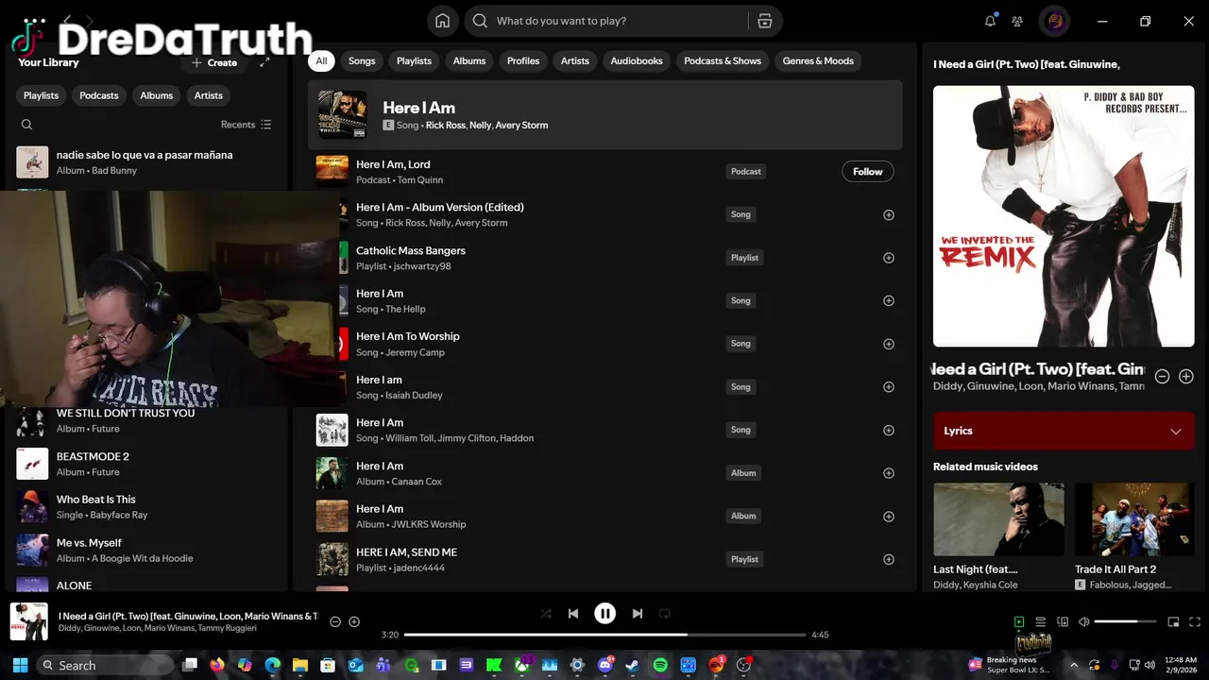Toggle Playlists filter in Your Library

(41, 95)
